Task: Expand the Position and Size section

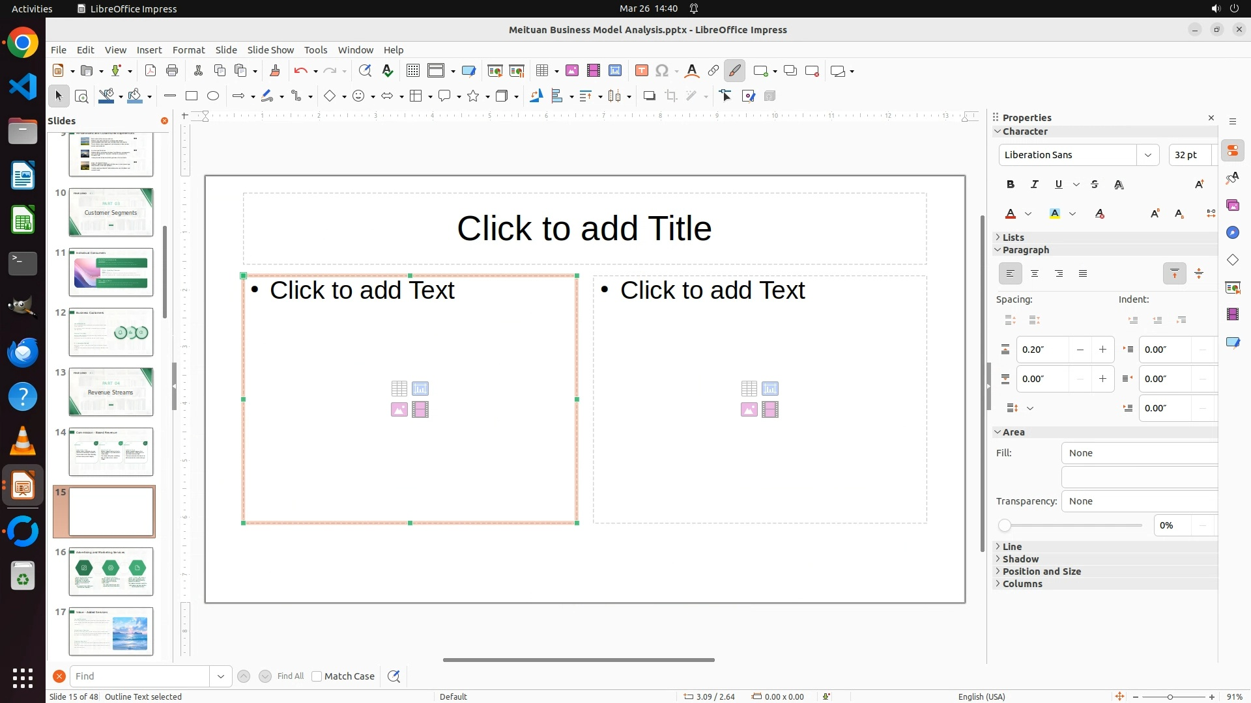Action: click(1041, 572)
